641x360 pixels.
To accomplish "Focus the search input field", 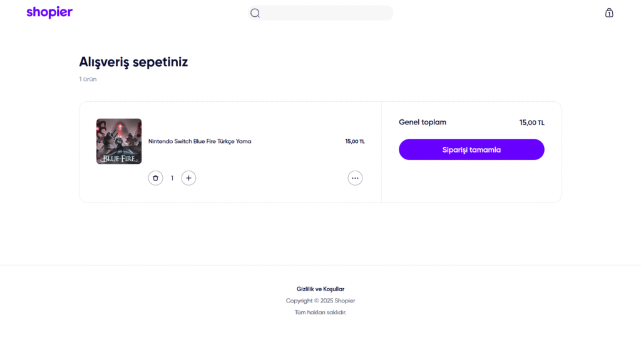I will (x=326, y=13).
